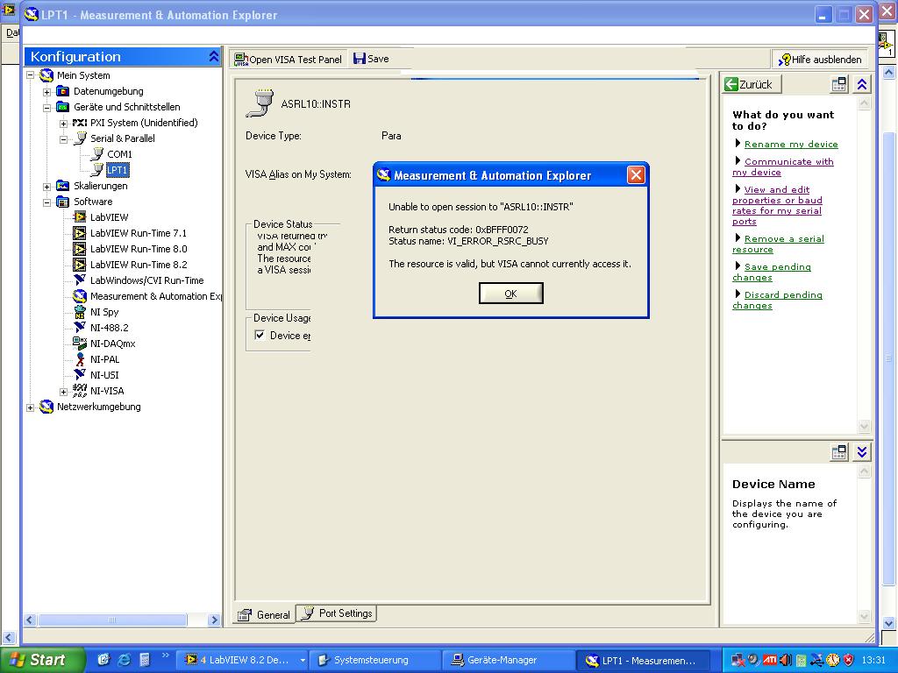This screenshot has width=898, height=673.
Task: Open View and edit properties link
Action: [x=777, y=205]
